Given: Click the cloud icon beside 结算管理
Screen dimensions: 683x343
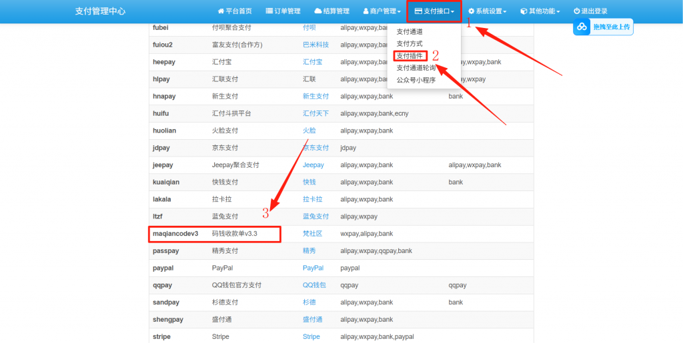Looking at the screenshot, I should pos(317,11).
